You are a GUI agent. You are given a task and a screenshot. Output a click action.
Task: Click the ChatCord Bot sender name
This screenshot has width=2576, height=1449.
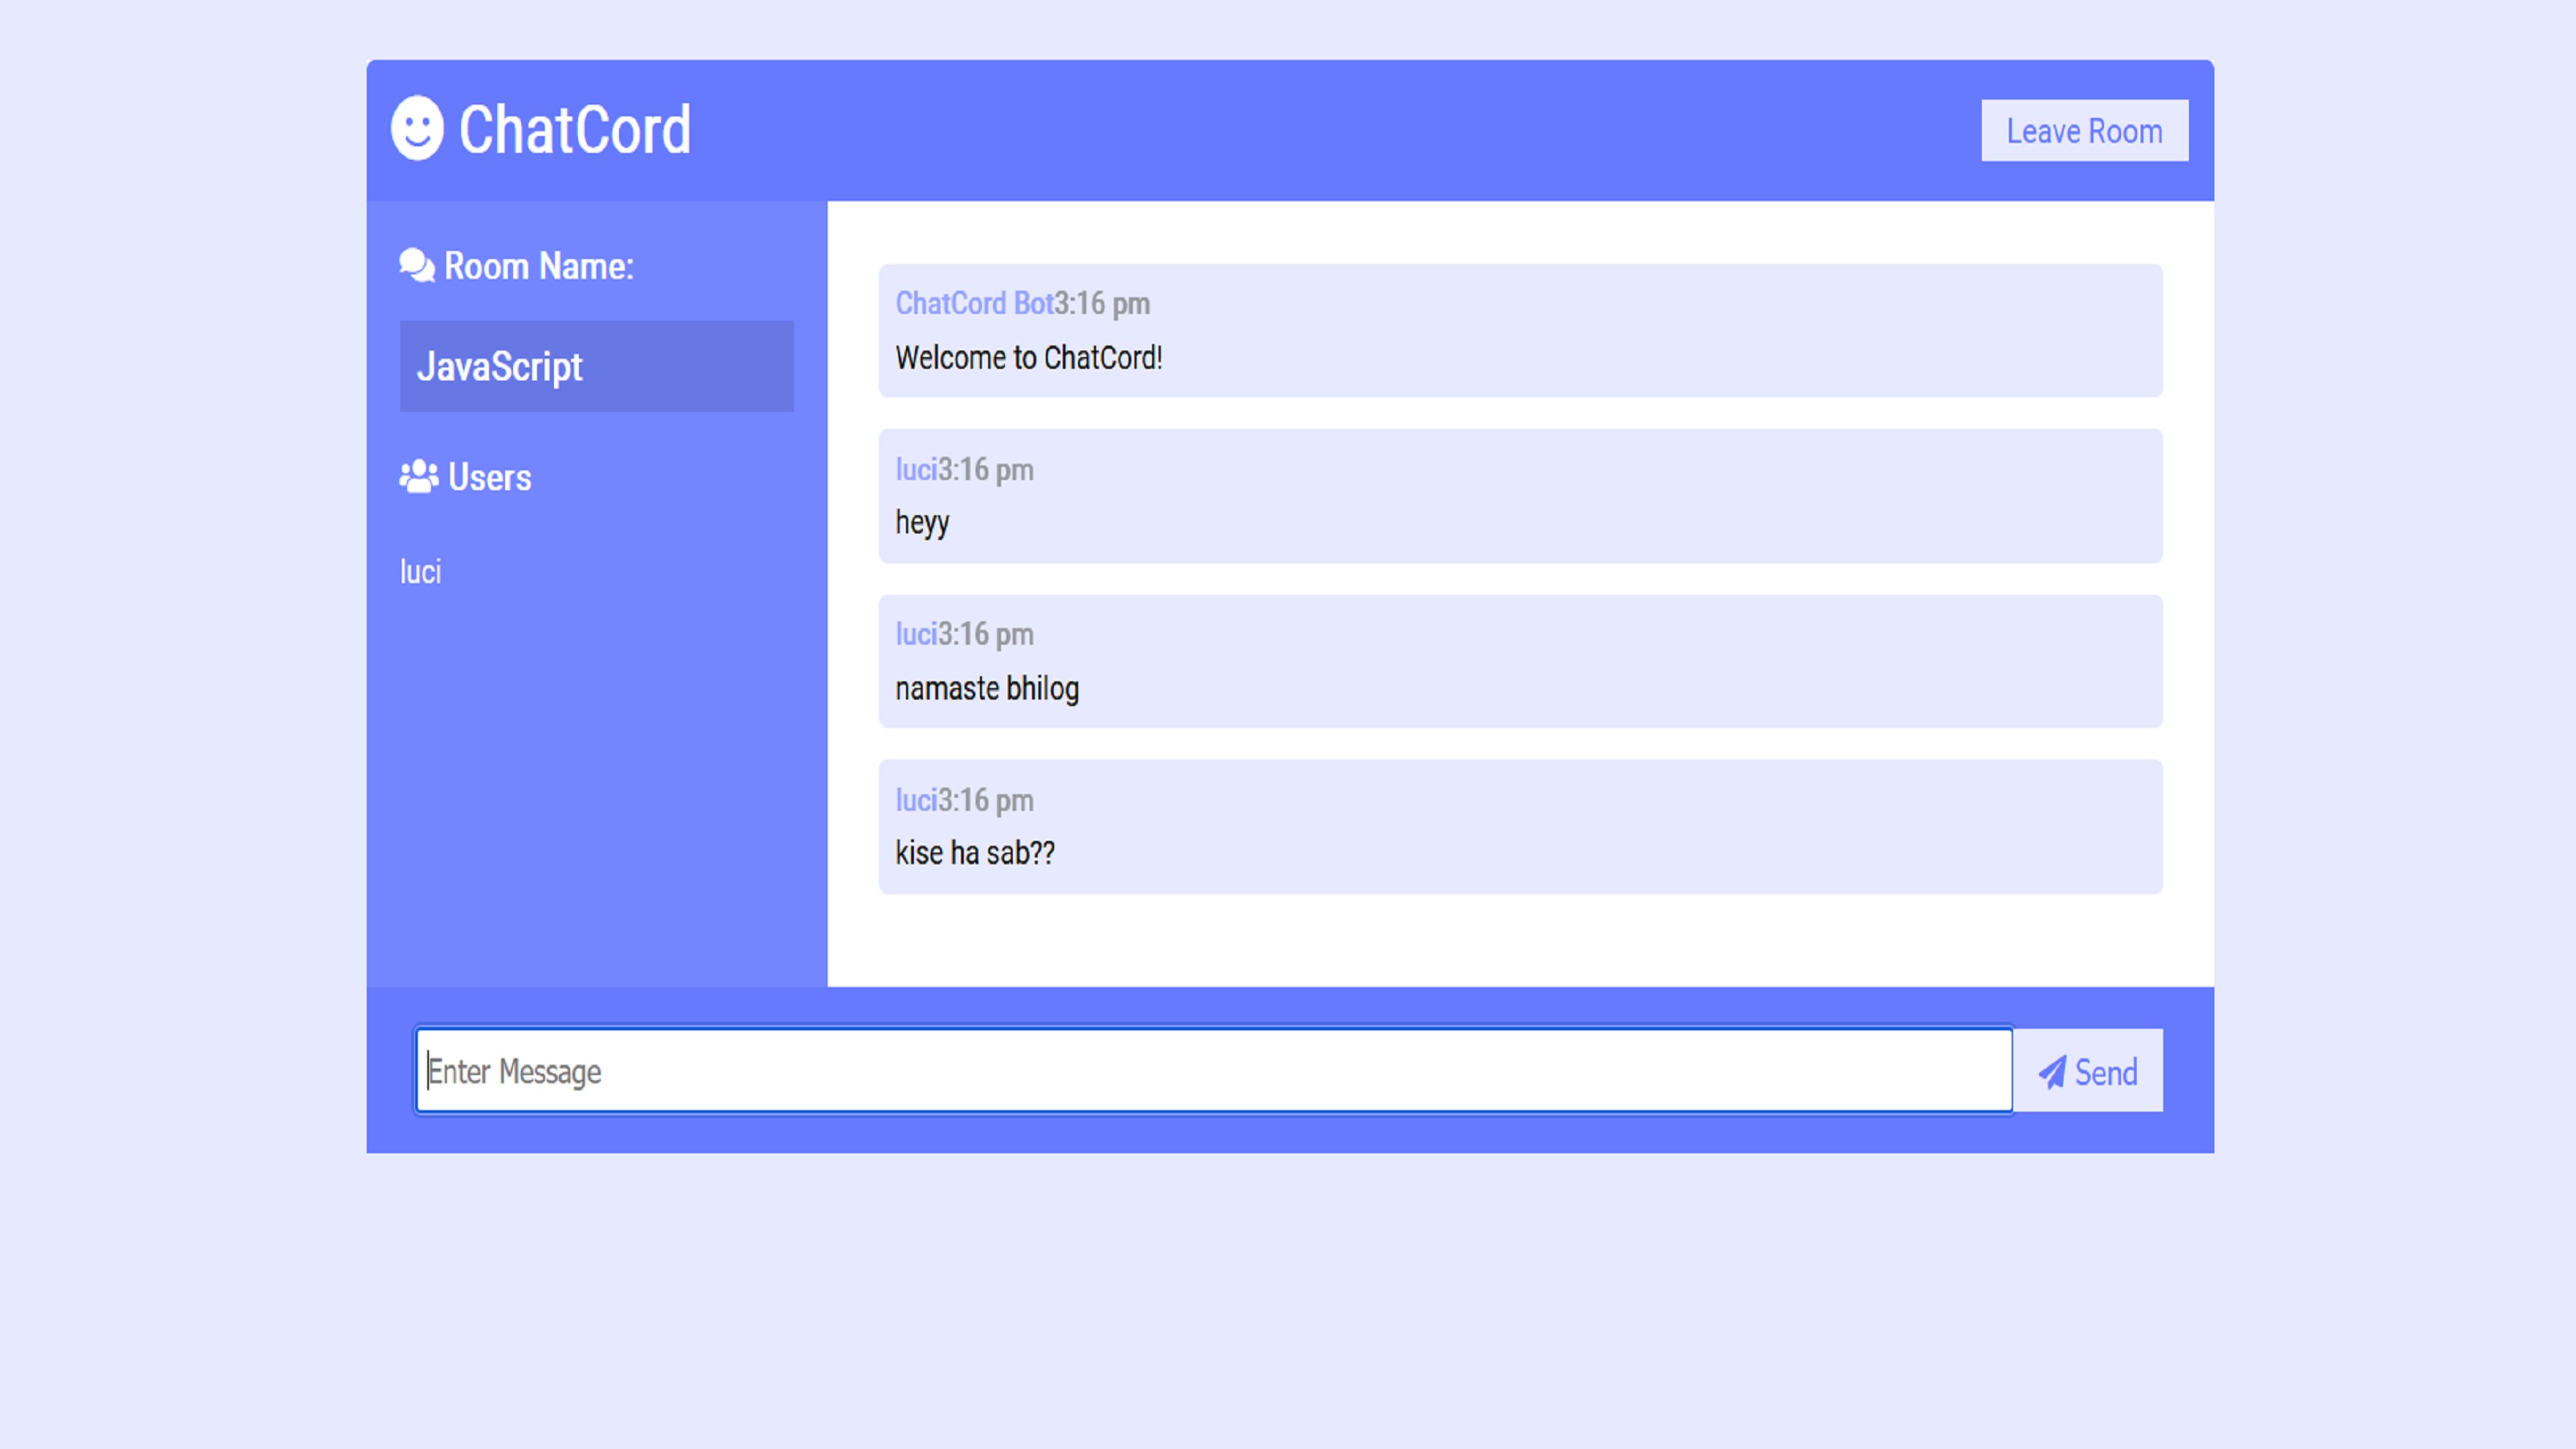974,303
